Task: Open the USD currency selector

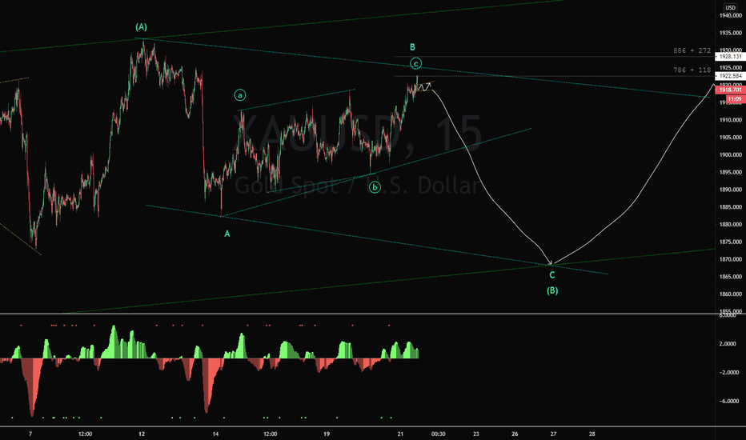Action: [730, 7]
